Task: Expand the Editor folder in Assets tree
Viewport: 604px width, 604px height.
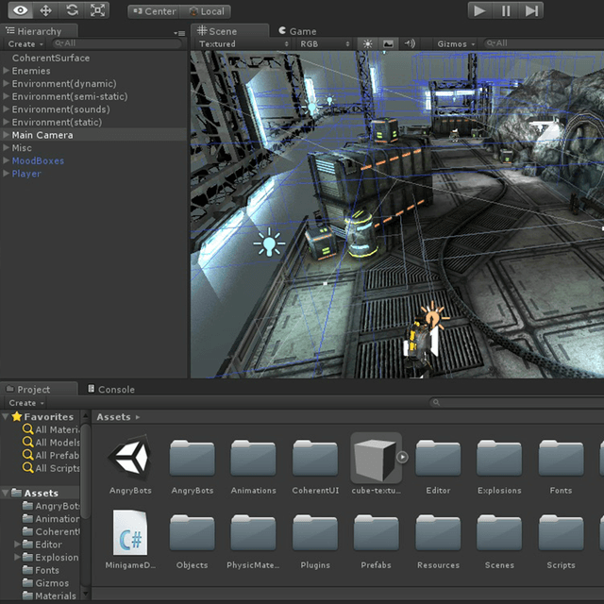Action: click(x=17, y=545)
